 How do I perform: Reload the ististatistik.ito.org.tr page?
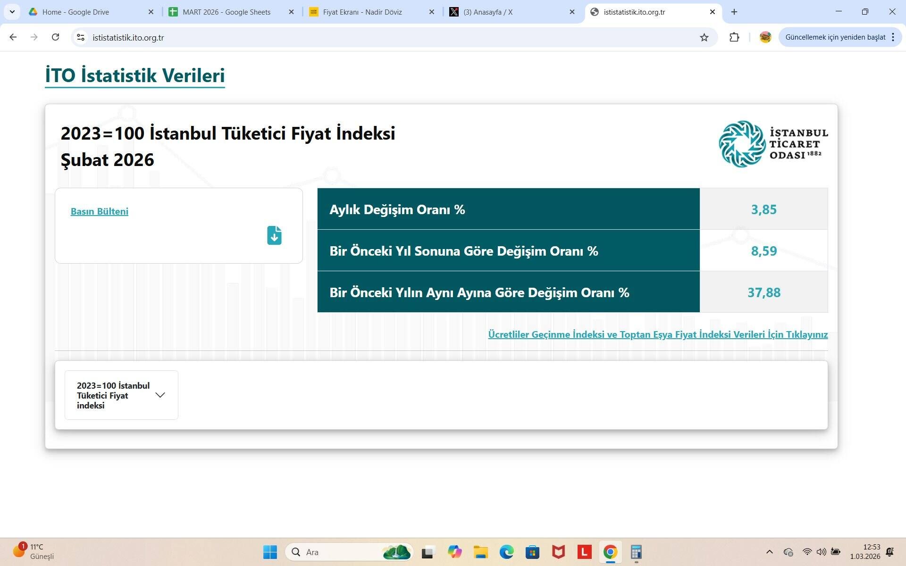click(x=56, y=37)
